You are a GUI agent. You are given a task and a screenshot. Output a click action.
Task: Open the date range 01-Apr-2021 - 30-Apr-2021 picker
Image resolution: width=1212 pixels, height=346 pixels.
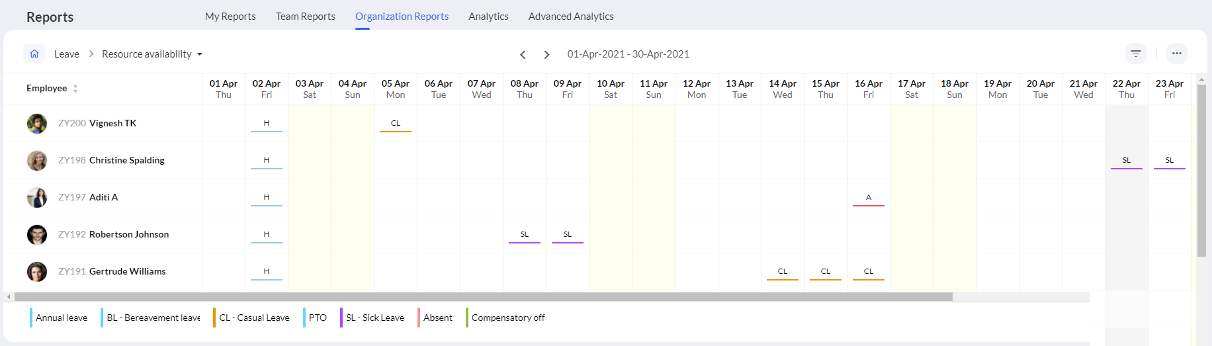[x=628, y=54]
